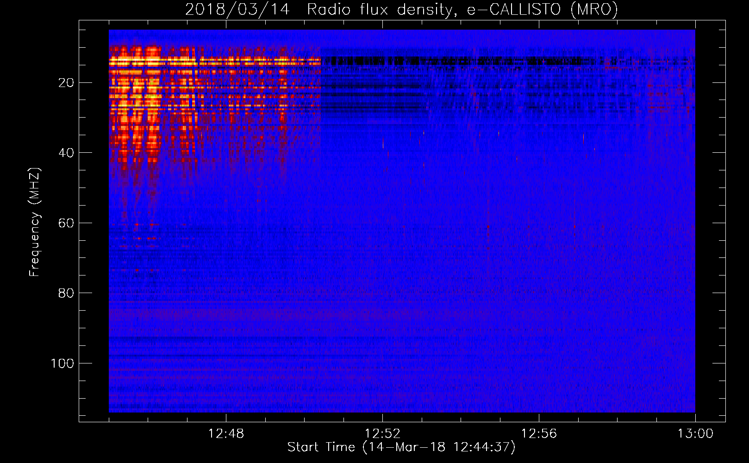This screenshot has height=463, width=749.
Task: Click the 12:48 time tick label
Action: [226, 434]
